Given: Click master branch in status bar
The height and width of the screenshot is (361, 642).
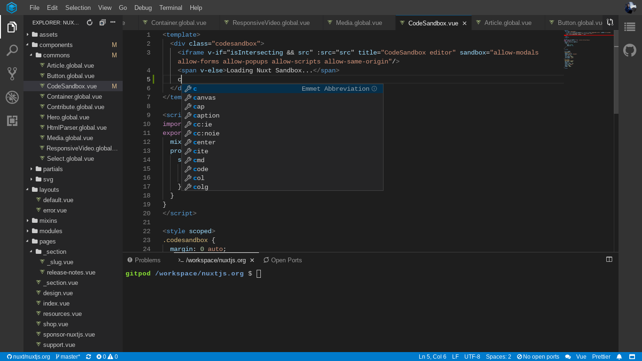Looking at the screenshot, I should click(68, 357).
